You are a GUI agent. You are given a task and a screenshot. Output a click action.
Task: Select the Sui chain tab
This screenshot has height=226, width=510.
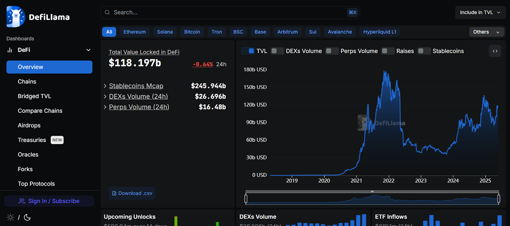[313, 32]
